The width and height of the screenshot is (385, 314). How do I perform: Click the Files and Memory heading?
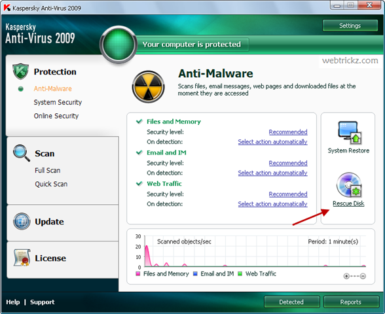(174, 122)
